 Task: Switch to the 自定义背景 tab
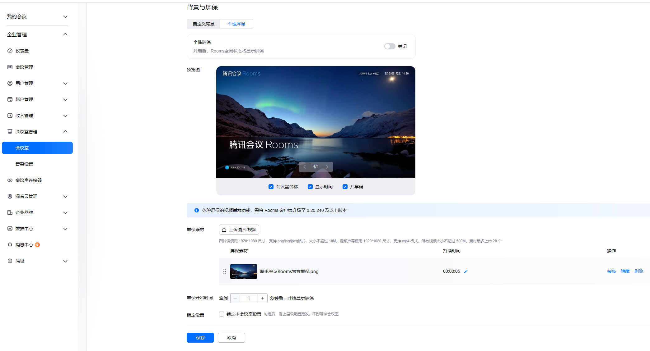click(203, 24)
